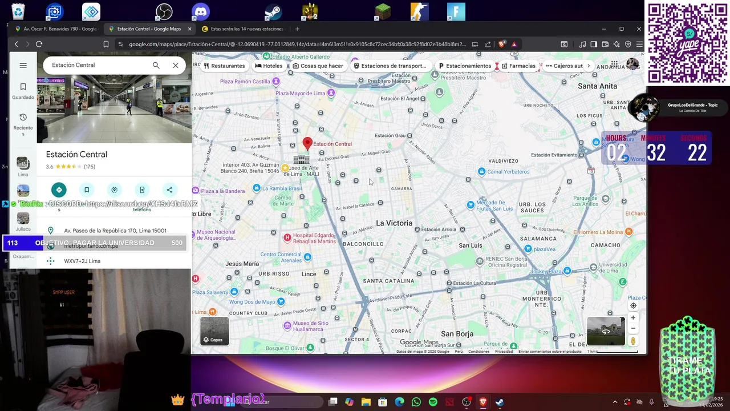Click the plus code WXV7+2J Lima

[82, 261]
